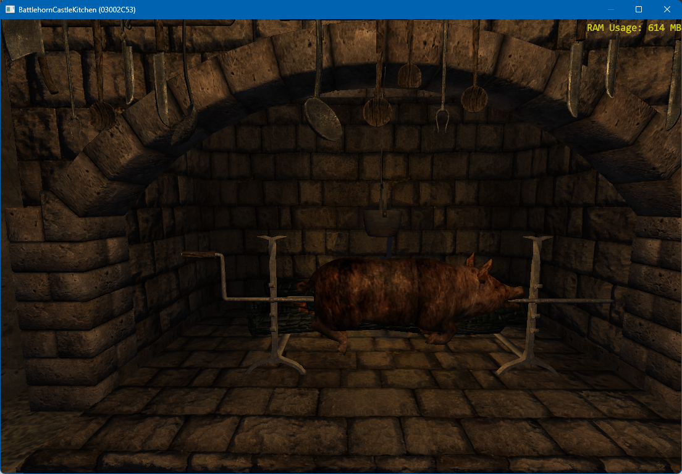682x474 pixels.
Task: Minimize the BattlehornCastleKitchen window
Action: pyautogui.click(x=610, y=9)
